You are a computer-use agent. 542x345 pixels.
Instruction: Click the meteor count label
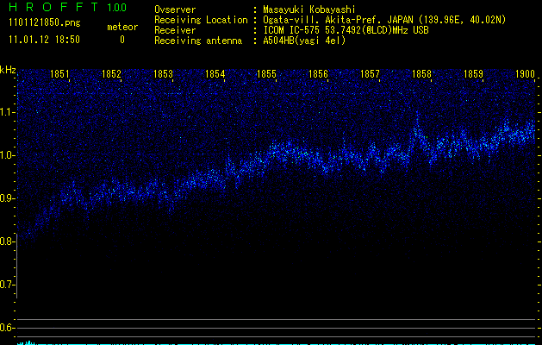point(122,27)
